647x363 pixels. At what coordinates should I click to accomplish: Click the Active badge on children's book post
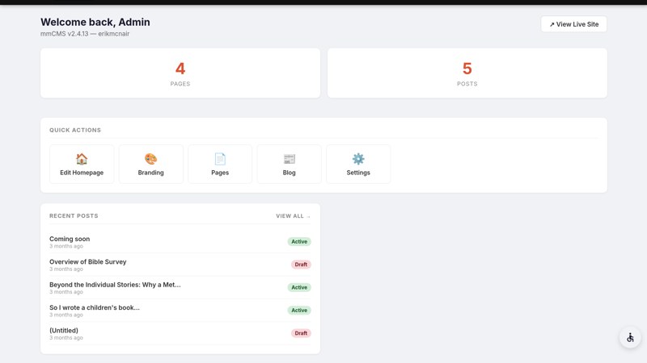(x=299, y=311)
